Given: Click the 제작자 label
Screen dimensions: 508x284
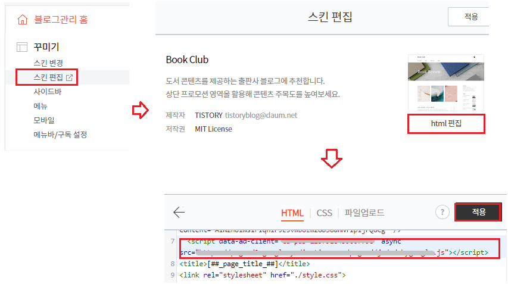Looking at the screenshot, I should pyautogui.click(x=175, y=116).
